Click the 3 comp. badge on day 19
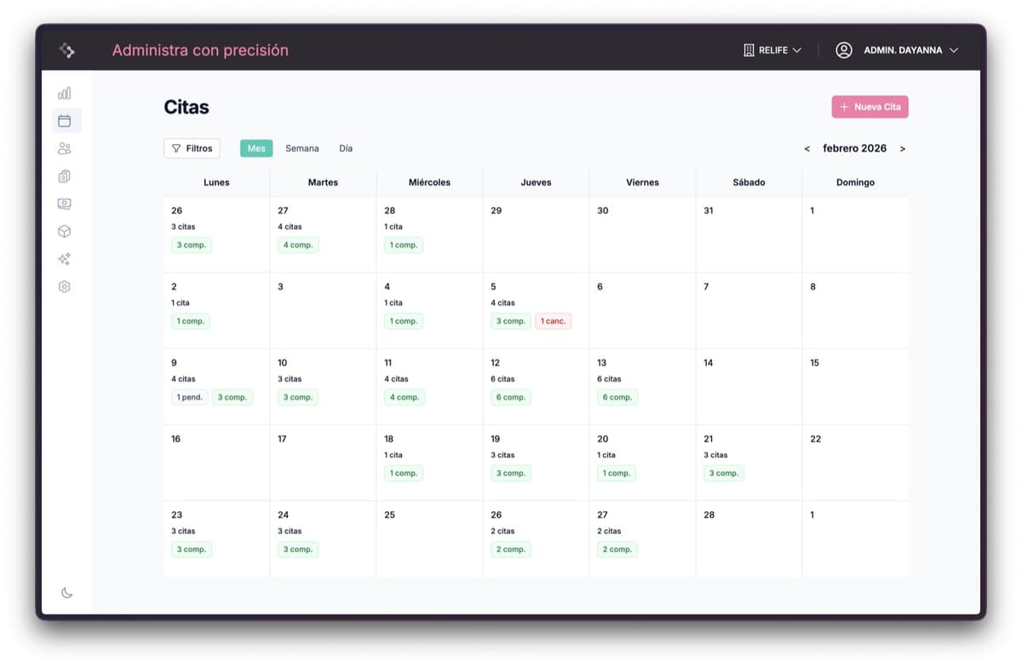Image resolution: width=1022 pixels, height=667 pixels. pyautogui.click(x=511, y=474)
